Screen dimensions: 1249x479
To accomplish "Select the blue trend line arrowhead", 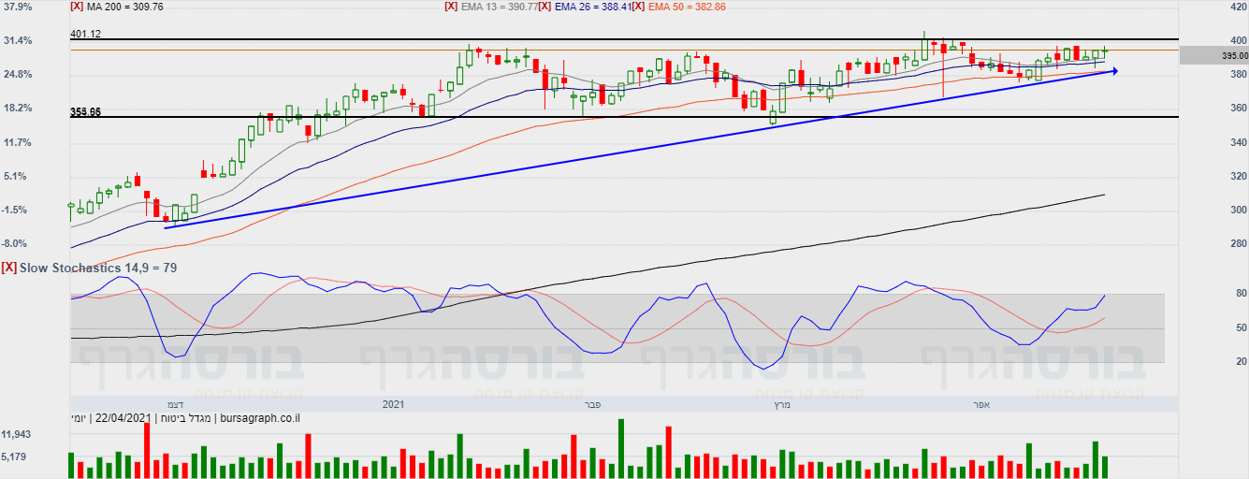I will (x=1113, y=70).
